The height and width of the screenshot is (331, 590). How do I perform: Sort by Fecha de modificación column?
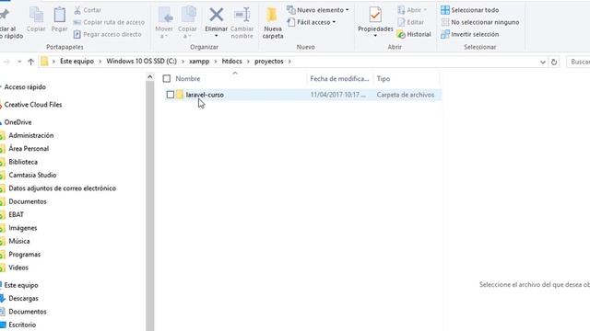click(x=339, y=78)
